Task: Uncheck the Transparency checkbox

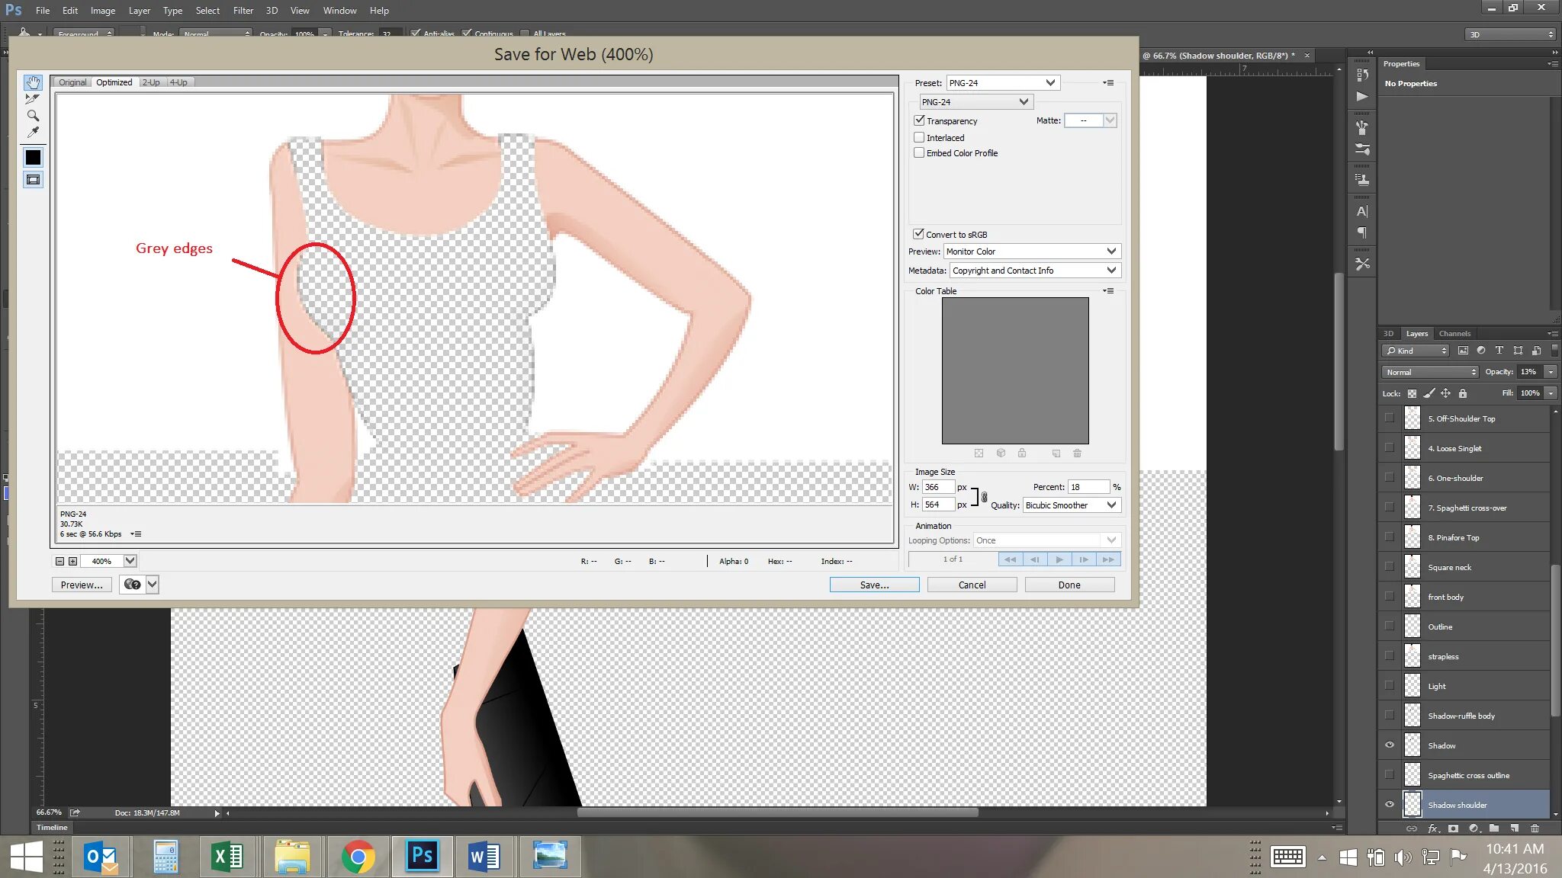Action: pos(919,120)
